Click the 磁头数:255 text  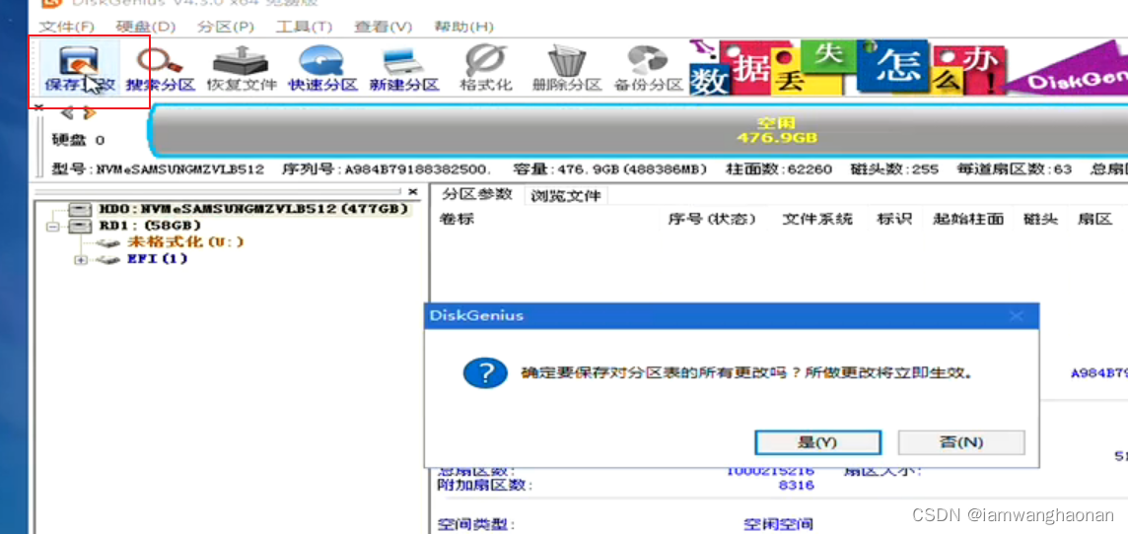(x=894, y=169)
